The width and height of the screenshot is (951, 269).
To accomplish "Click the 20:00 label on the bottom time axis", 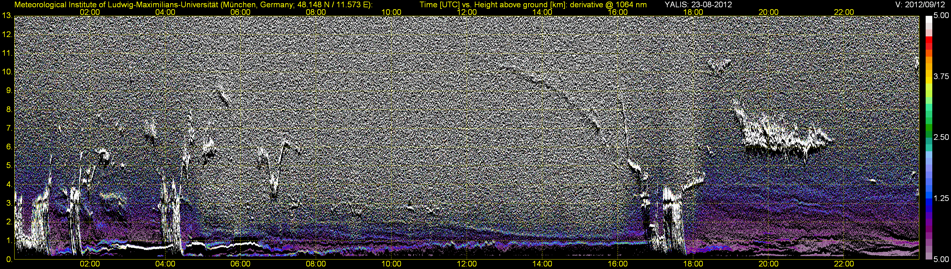I will coord(768,264).
